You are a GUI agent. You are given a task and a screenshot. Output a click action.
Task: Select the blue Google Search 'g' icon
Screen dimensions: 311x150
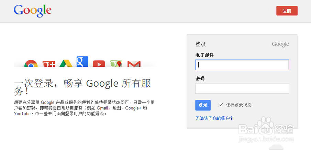(82, 62)
